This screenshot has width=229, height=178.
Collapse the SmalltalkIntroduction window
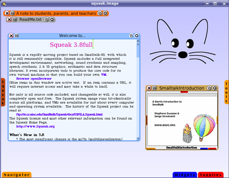coord(215,88)
